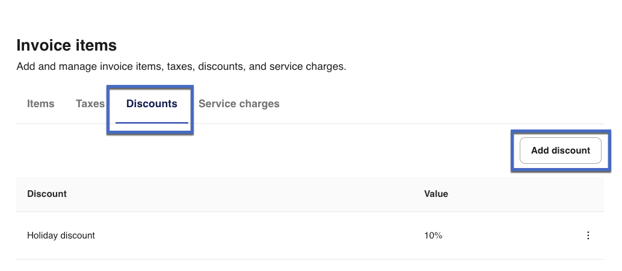Click the Discount column header
This screenshot has width=622, height=271.
click(47, 194)
